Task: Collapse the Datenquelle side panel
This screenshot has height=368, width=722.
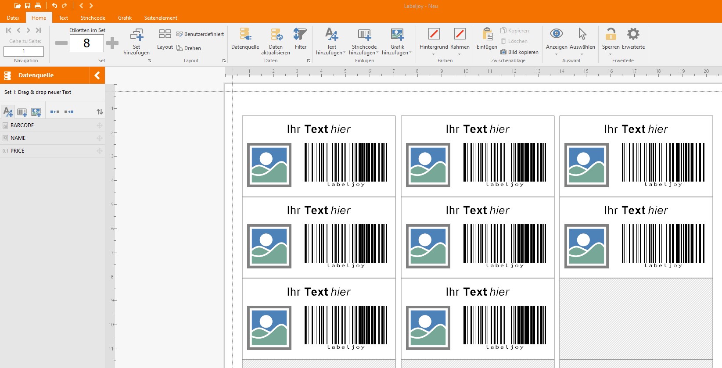Action: pos(97,75)
